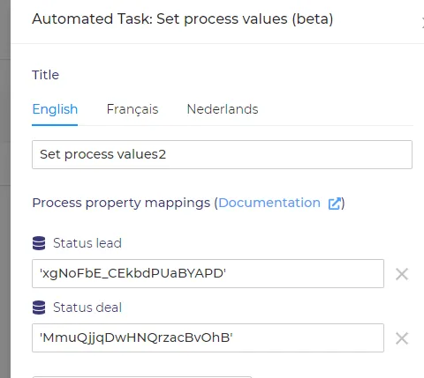The image size is (424, 378).
Task: Remove the Status lead mapping
Action: pos(402,274)
